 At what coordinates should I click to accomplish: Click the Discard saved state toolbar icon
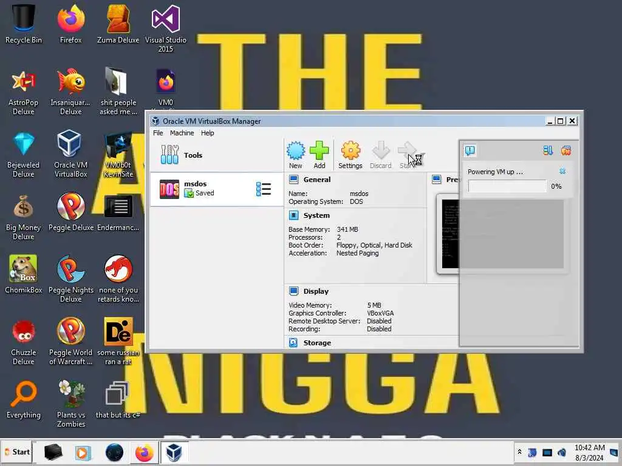click(x=380, y=155)
